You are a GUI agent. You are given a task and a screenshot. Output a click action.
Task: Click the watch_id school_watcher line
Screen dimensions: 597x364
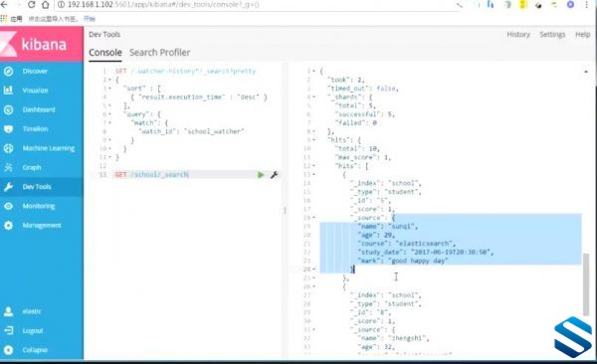[x=191, y=131]
